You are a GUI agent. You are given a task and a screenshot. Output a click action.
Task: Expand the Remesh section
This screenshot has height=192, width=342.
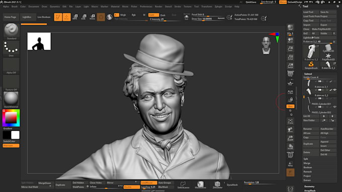pyautogui.click(x=307, y=172)
